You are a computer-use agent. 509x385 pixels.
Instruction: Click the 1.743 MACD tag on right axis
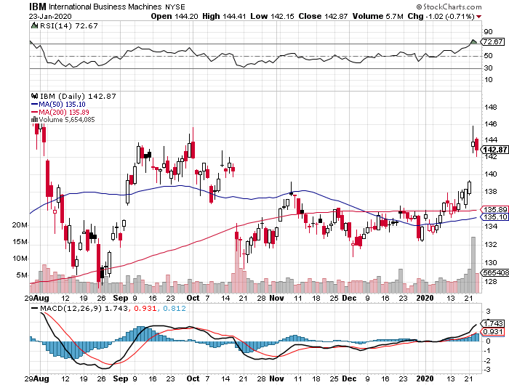493,323
